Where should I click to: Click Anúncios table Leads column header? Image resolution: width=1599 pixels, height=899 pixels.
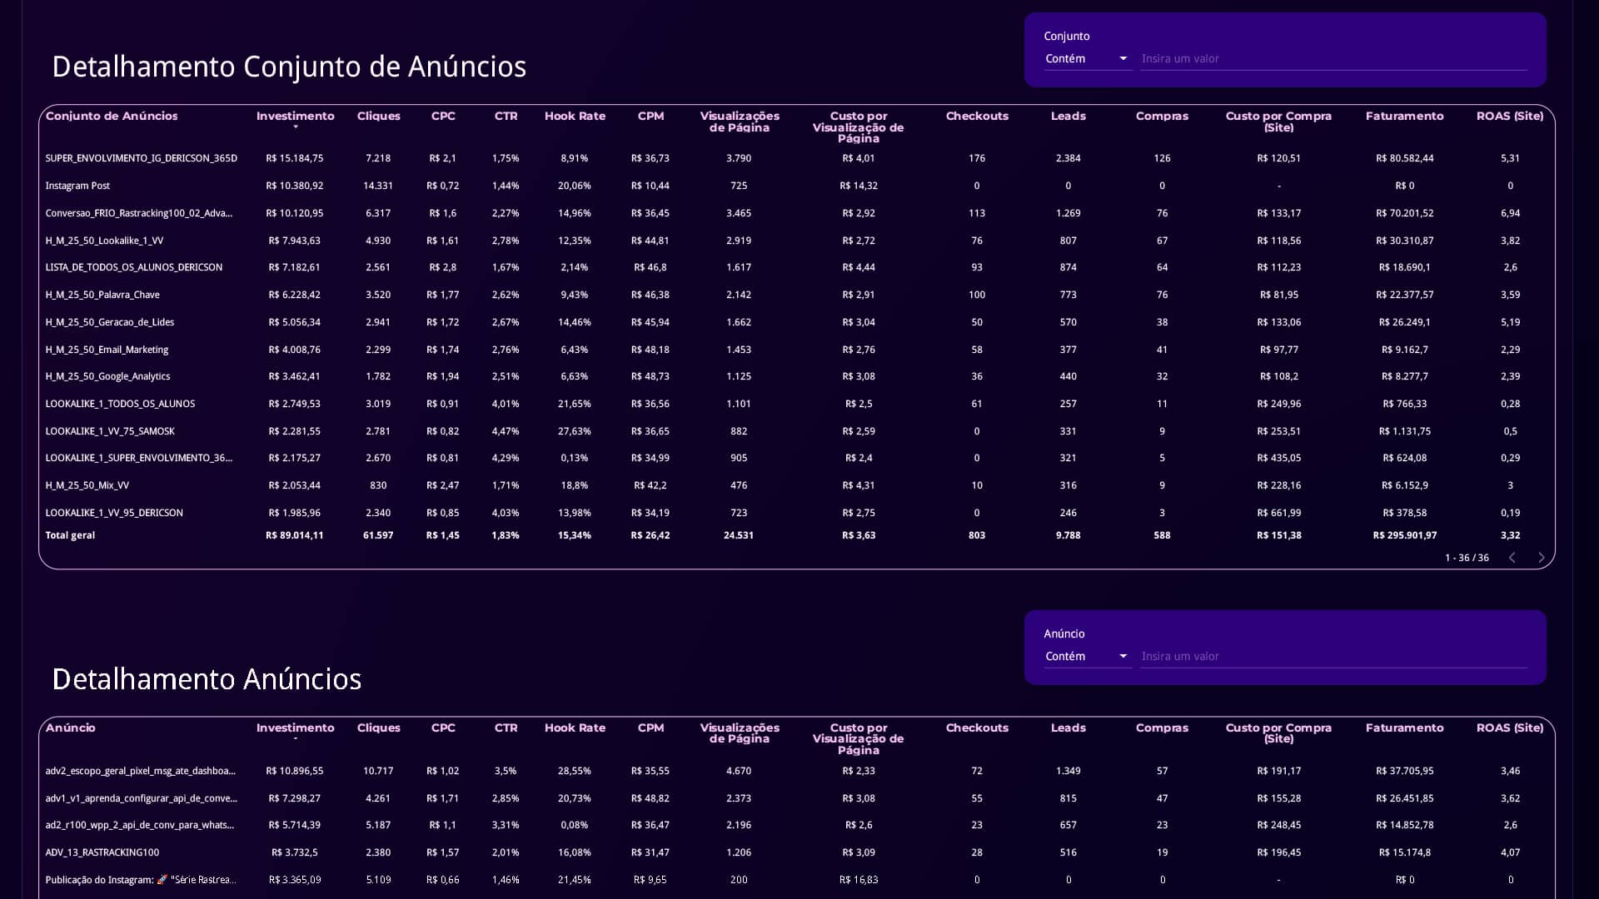click(x=1068, y=728)
